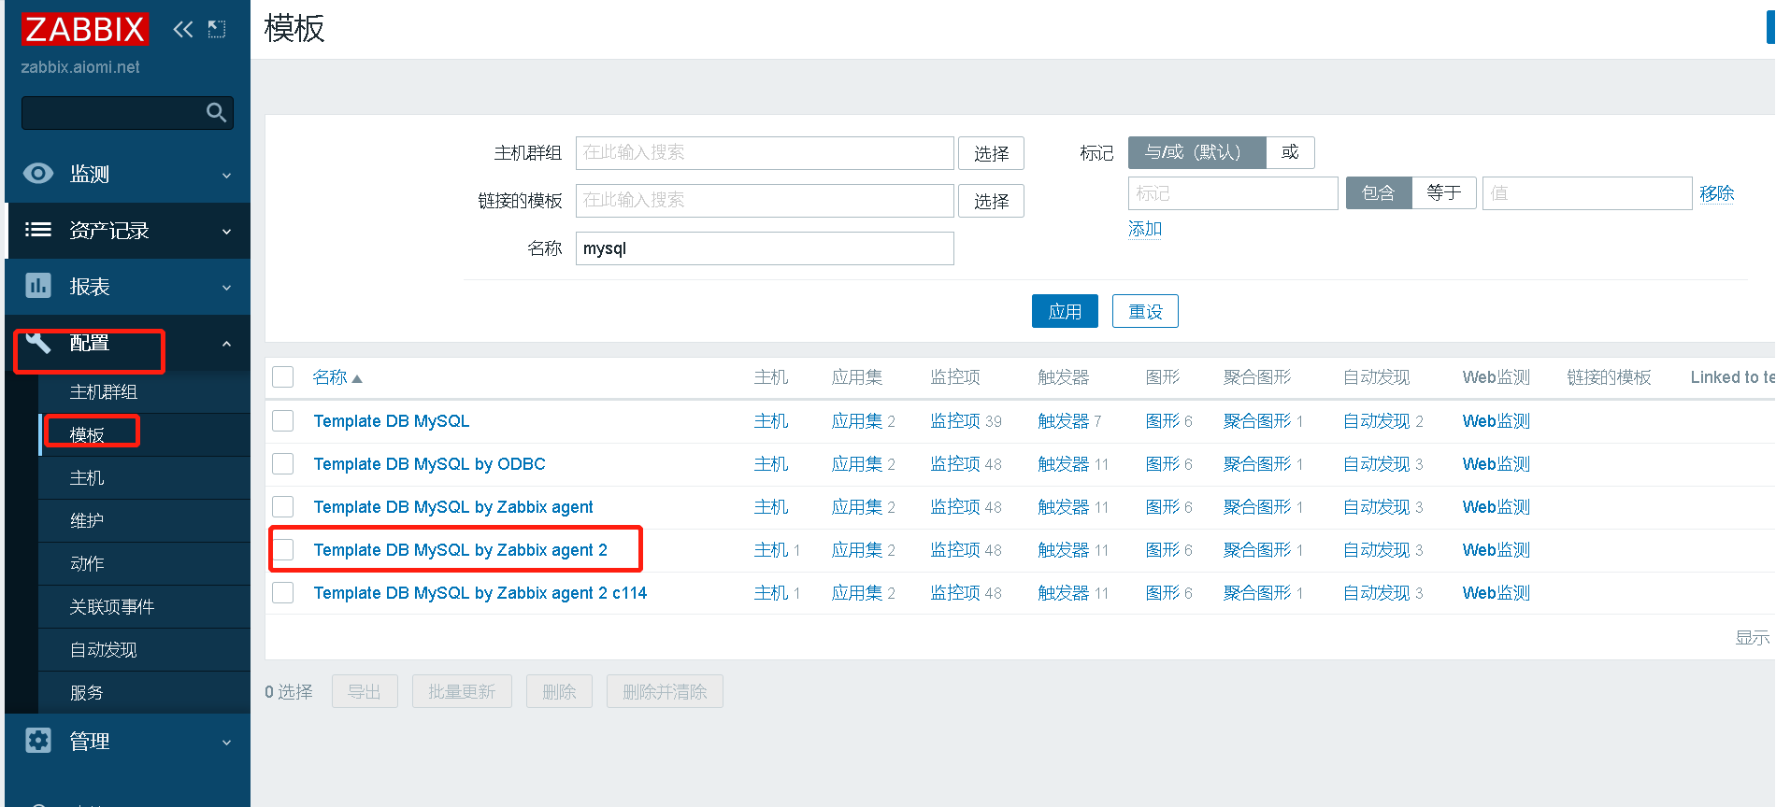Viewport: 1776px width, 807px height.
Task: Open Web监测 for MySQL by Zabbix agent 2
Action: click(1497, 550)
